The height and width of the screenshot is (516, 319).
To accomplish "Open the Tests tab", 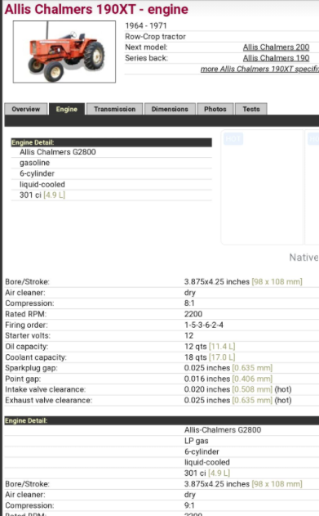I will pos(251,109).
